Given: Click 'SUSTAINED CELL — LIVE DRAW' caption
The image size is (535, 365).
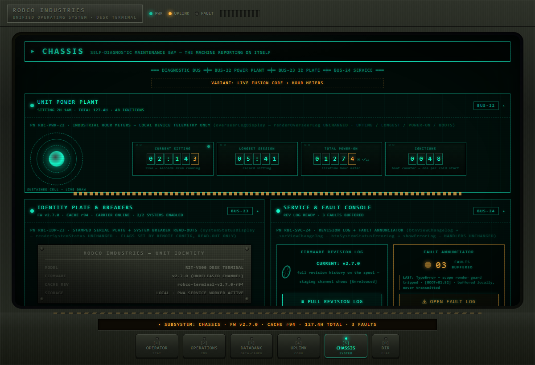Looking at the screenshot, I should pos(56,190).
